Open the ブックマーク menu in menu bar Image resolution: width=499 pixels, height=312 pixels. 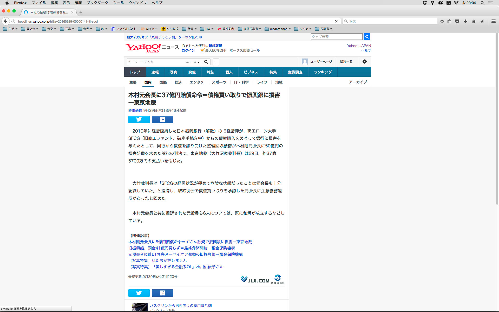click(x=97, y=3)
